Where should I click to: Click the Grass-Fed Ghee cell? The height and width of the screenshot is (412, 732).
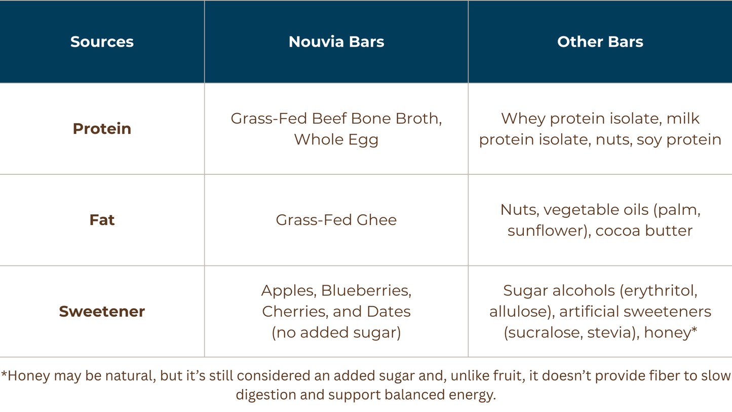(x=336, y=220)
